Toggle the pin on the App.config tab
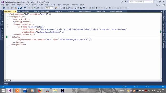Viewport: 166px width, 93px height. 13,11
